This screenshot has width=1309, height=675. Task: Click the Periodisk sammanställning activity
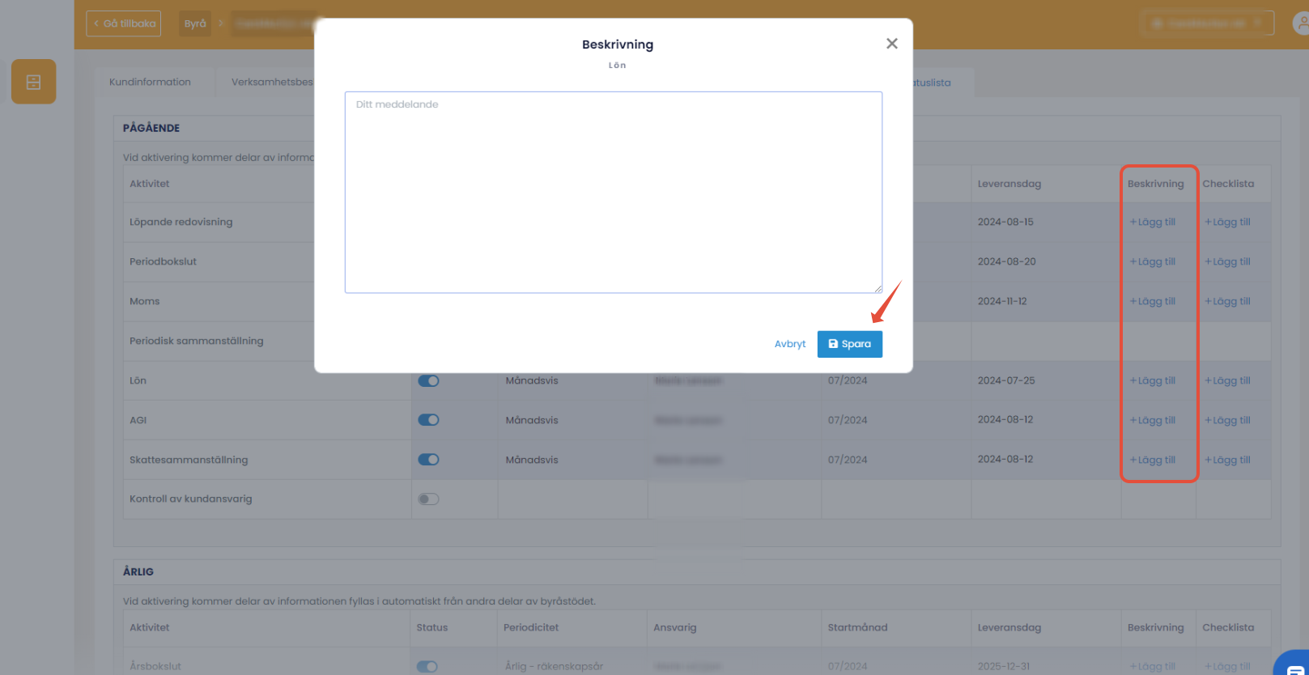[197, 341]
